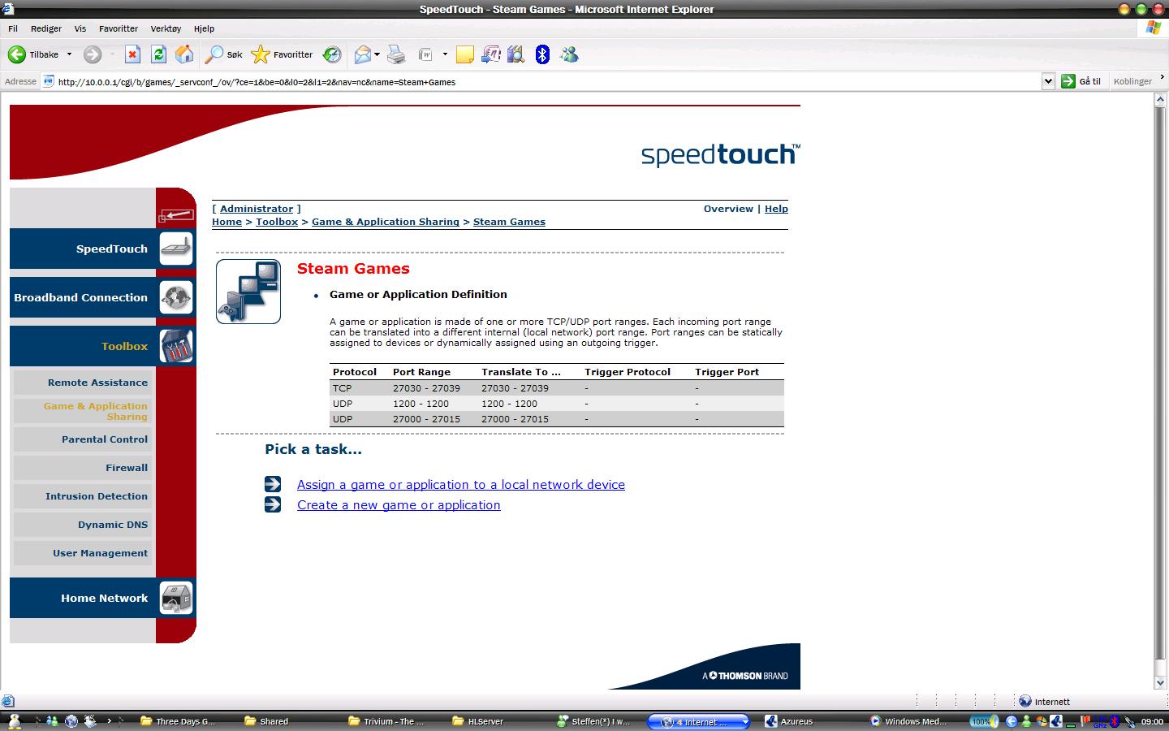1169x731 pixels.
Task: Click the Broadband Connection globe icon
Action: 176,297
